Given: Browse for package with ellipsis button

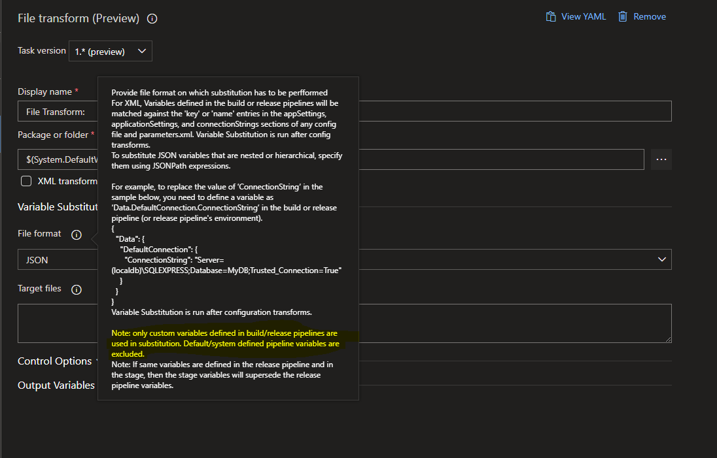Looking at the screenshot, I should point(661,159).
